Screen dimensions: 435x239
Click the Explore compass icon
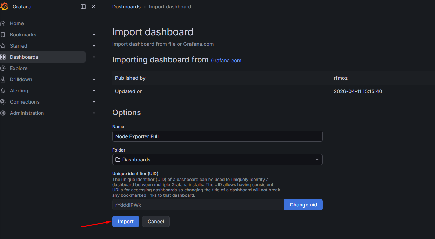point(3,68)
